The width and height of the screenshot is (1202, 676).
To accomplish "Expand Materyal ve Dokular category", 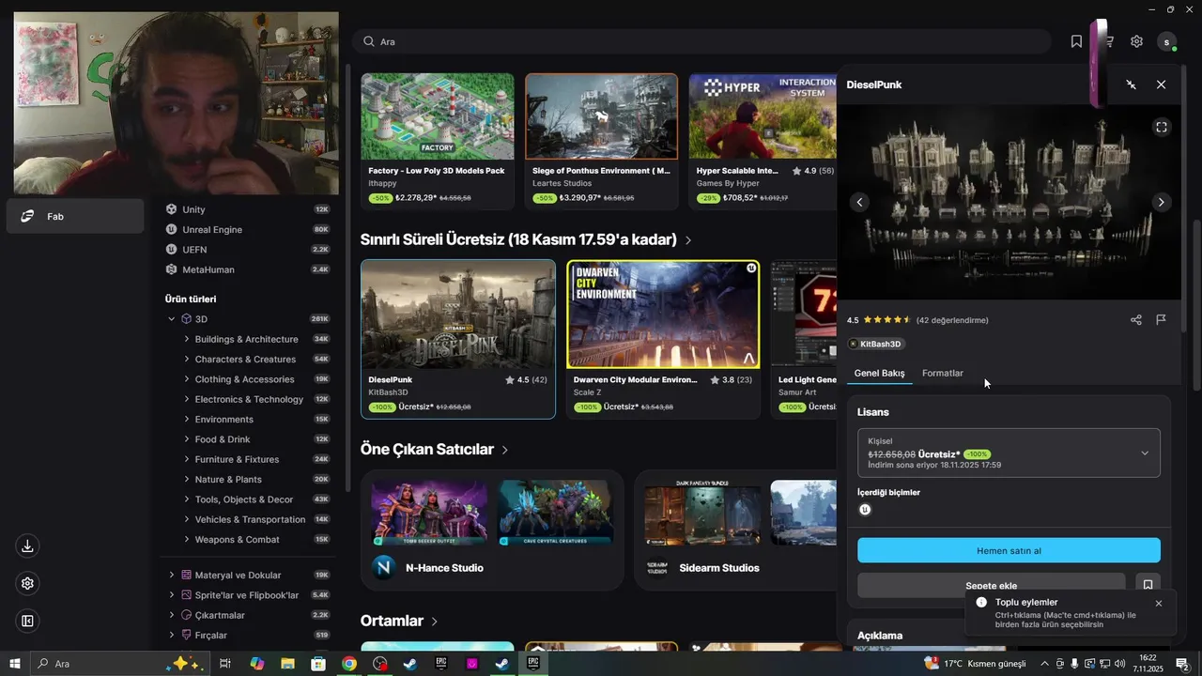I will (171, 575).
